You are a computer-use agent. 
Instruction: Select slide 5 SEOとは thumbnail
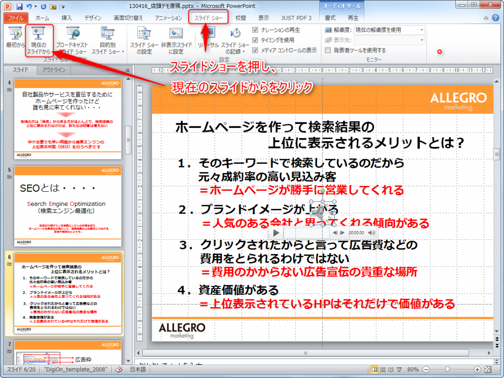pos(68,206)
